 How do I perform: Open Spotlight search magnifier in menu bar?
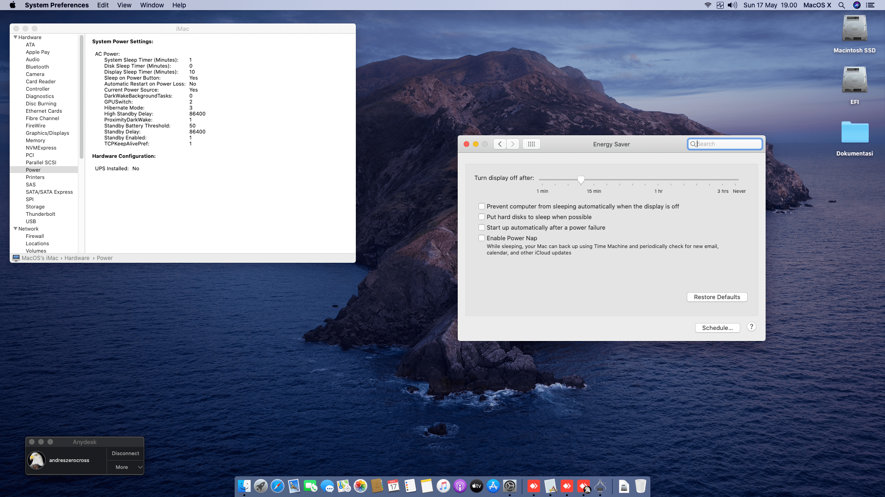point(842,5)
